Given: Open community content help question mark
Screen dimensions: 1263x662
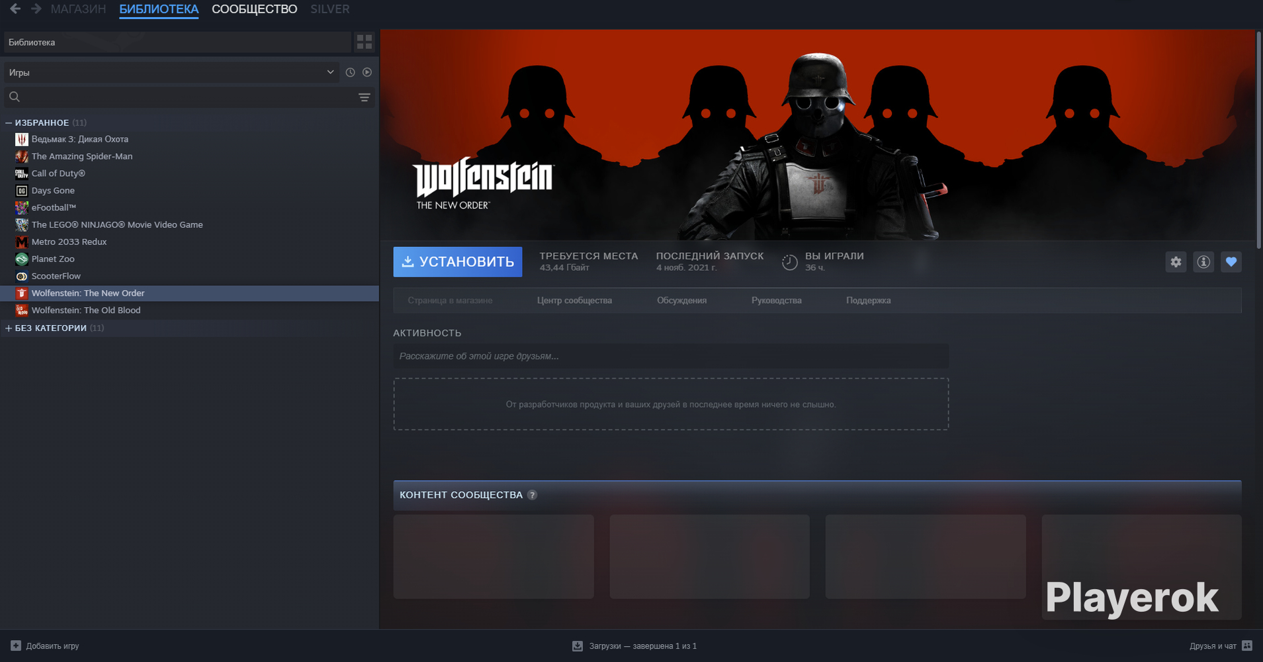Looking at the screenshot, I should pos(532,495).
